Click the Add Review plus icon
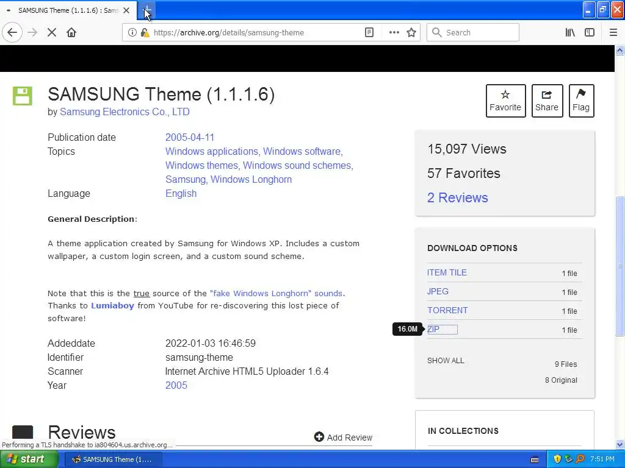 319,437
